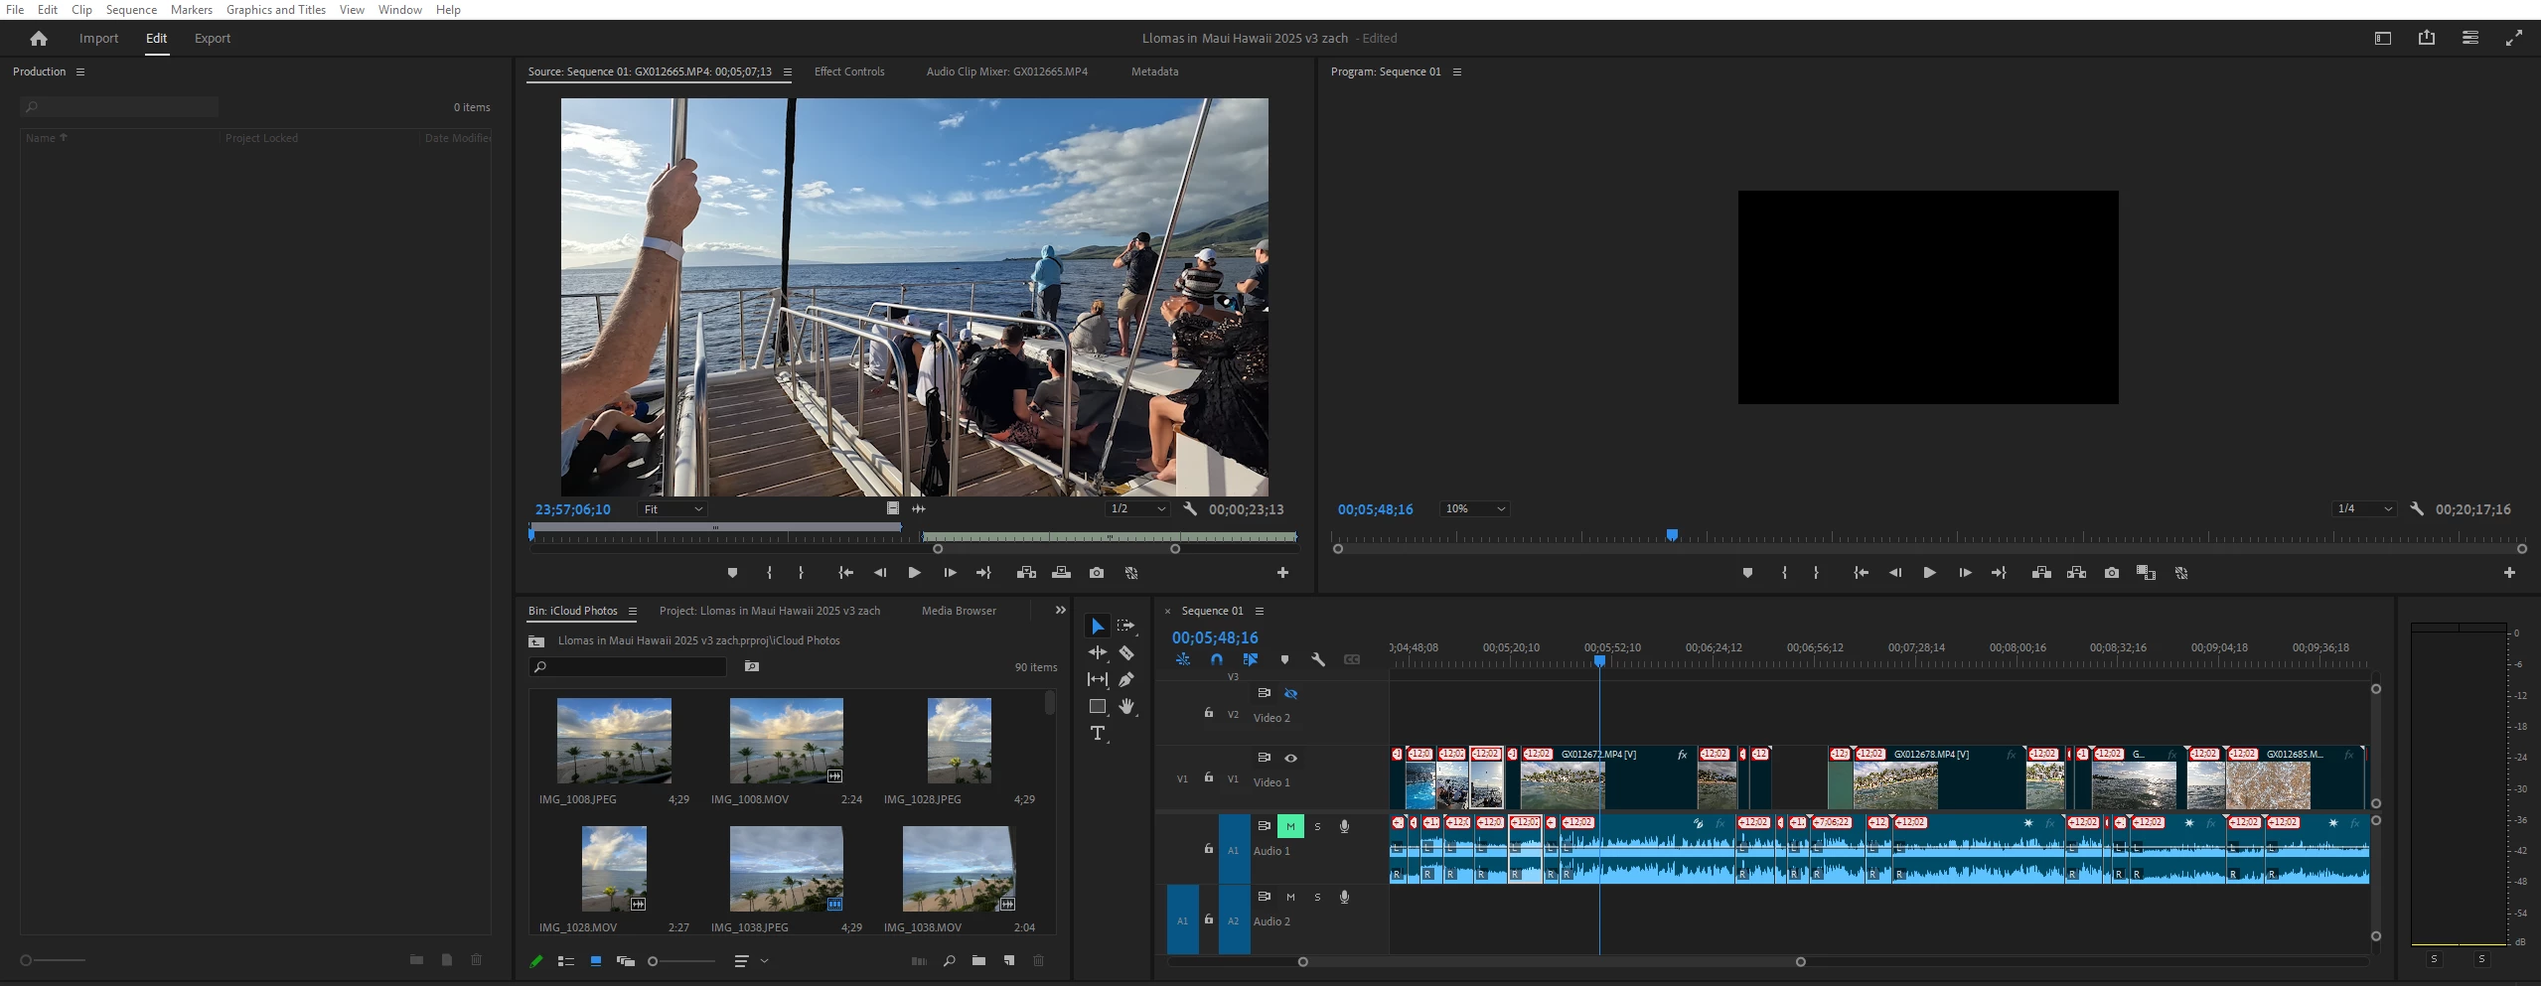
Task: Go to the Export workspace
Action: [x=212, y=39]
